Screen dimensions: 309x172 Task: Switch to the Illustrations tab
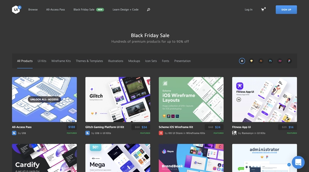pyautogui.click(x=115, y=61)
